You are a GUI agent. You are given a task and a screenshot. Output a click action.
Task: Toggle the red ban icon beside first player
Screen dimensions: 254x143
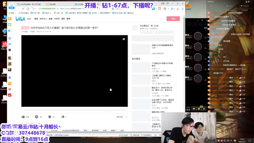click(206, 38)
